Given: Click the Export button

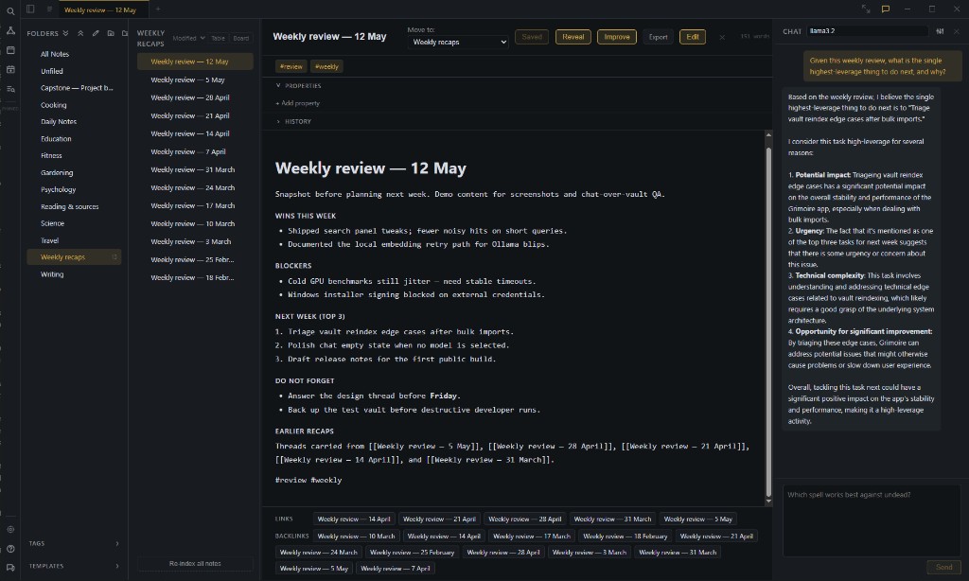Looking at the screenshot, I should [659, 37].
